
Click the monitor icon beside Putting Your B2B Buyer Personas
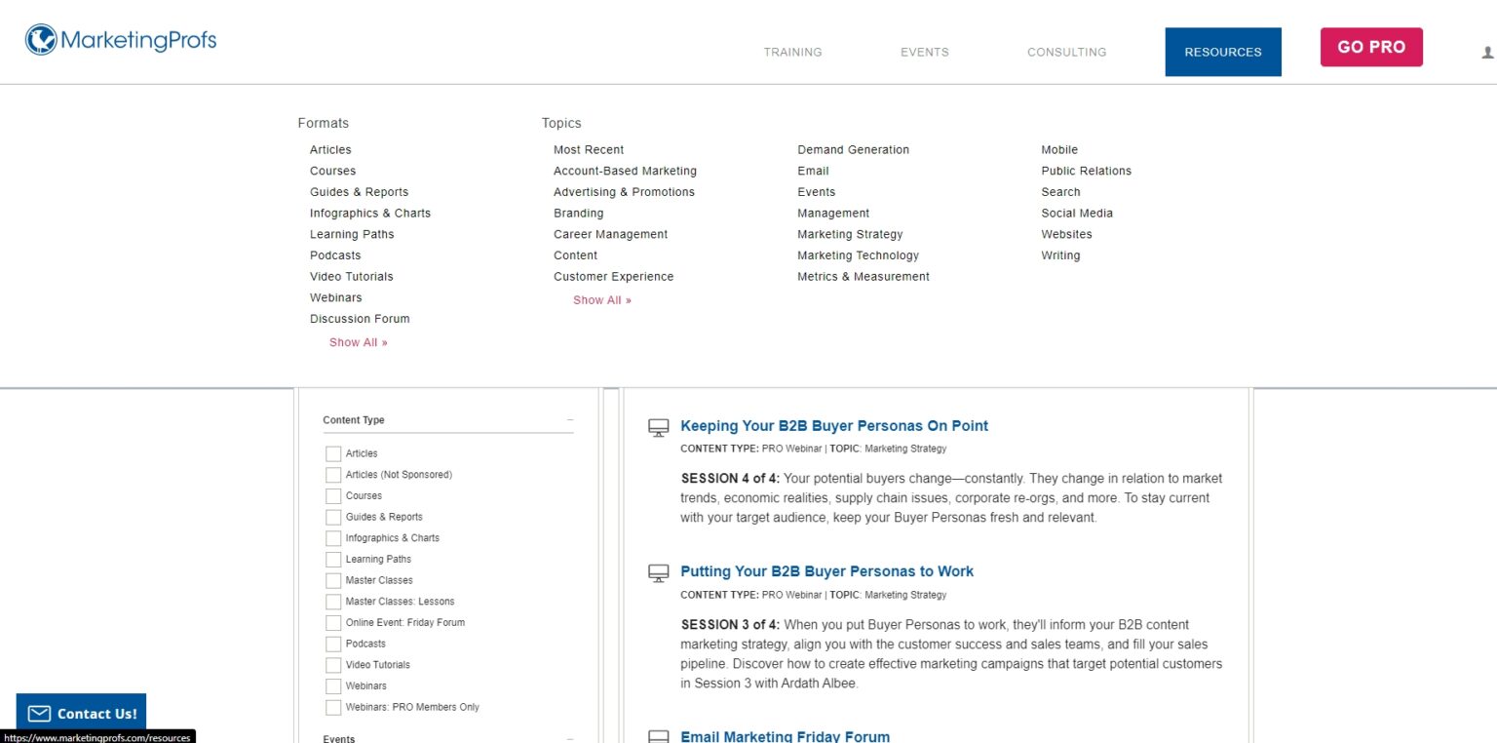click(657, 572)
